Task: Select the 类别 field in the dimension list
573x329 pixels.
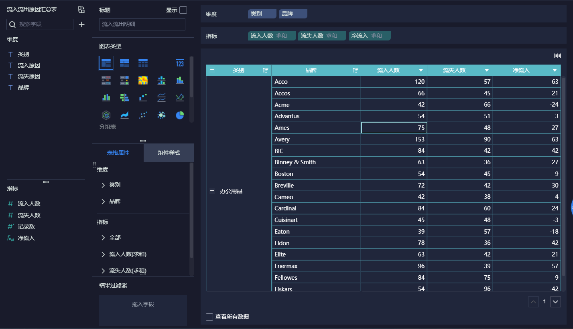Action: (x=23, y=54)
